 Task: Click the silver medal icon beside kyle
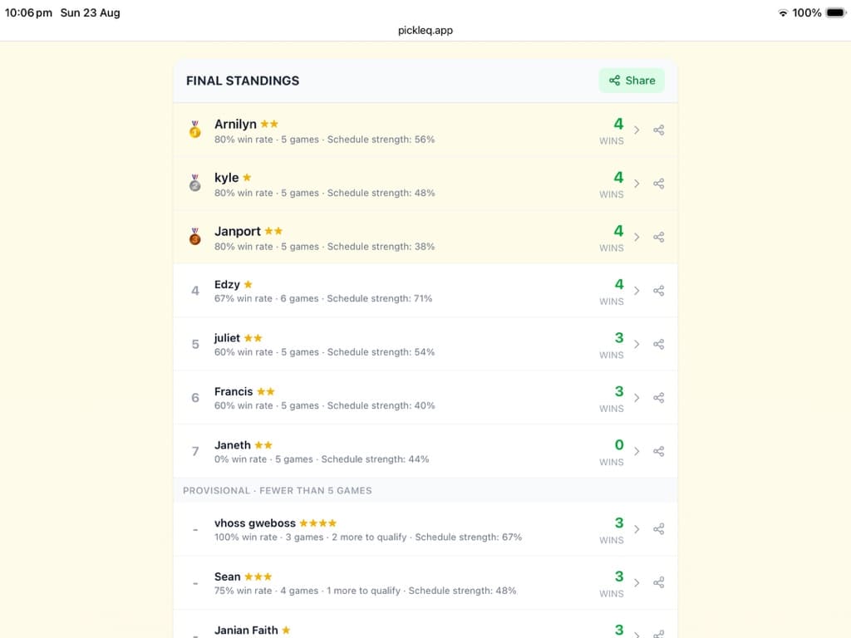(194, 183)
